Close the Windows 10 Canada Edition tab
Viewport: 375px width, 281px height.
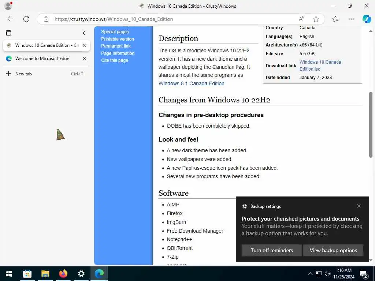[x=85, y=45]
